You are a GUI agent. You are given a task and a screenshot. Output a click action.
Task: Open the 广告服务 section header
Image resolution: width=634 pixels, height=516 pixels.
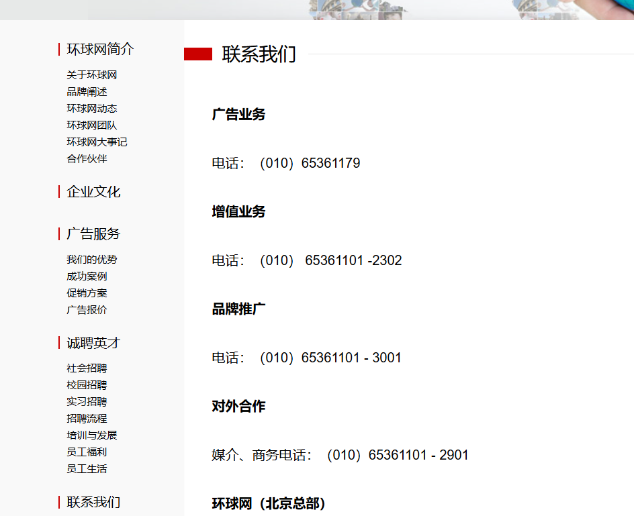[92, 234]
